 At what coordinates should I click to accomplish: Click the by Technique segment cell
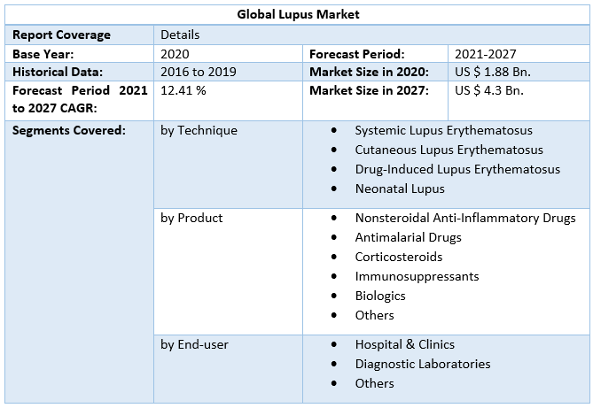tap(199, 130)
